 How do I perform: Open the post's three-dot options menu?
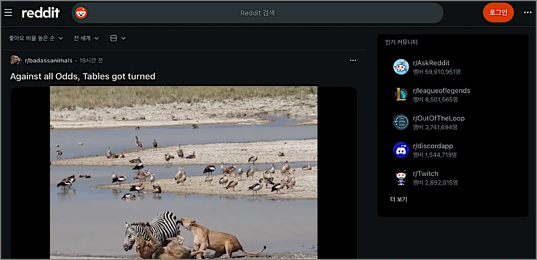pyautogui.click(x=353, y=60)
